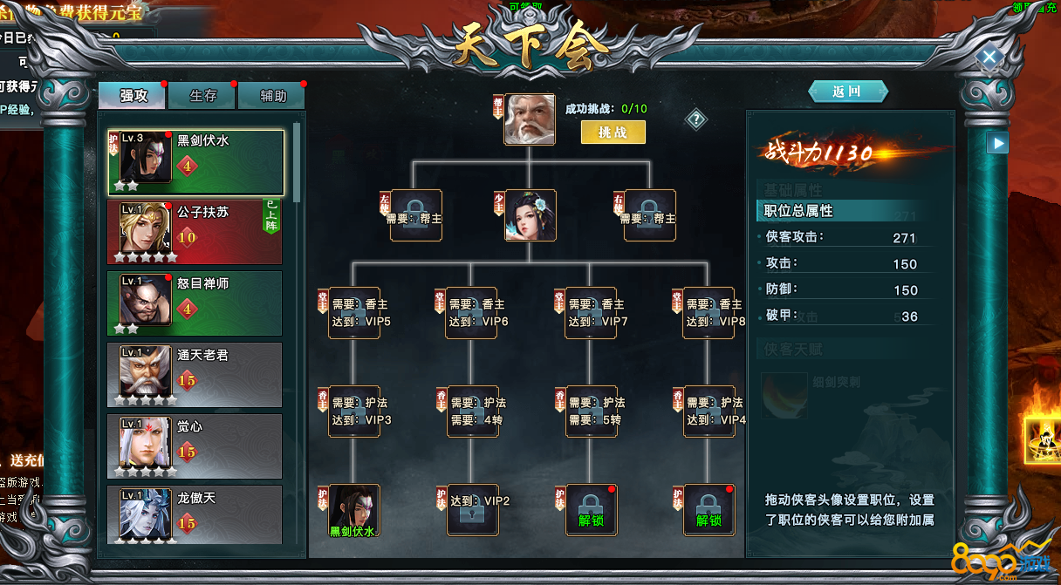This screenshot has height=585, width=1061.
Task: Click the question mark help icon
Action: [695, 119]
